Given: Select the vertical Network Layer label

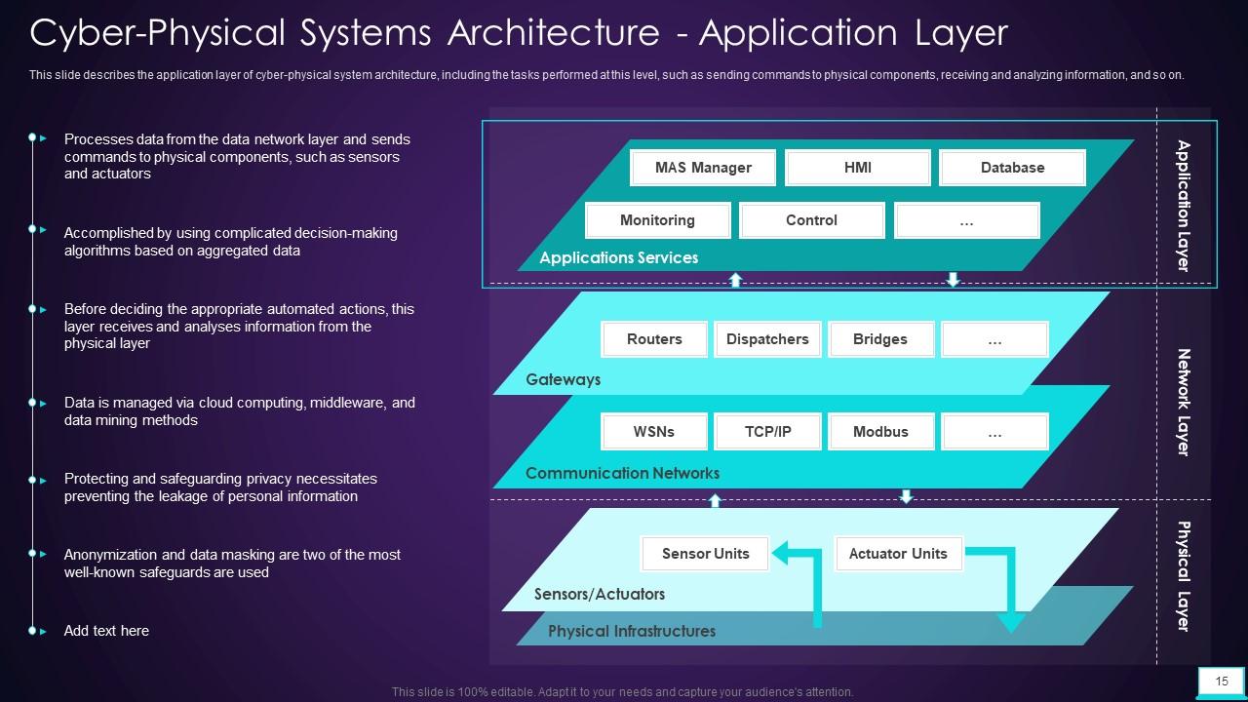Looking at the screenshot, I should [x=1184, y=402].
